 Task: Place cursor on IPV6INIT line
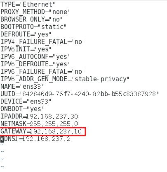point(26,49)
